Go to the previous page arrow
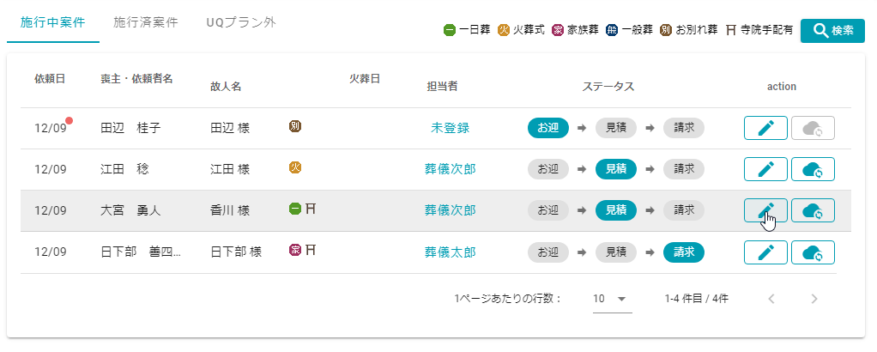This screenshot has height=352, width=877. 771,299
